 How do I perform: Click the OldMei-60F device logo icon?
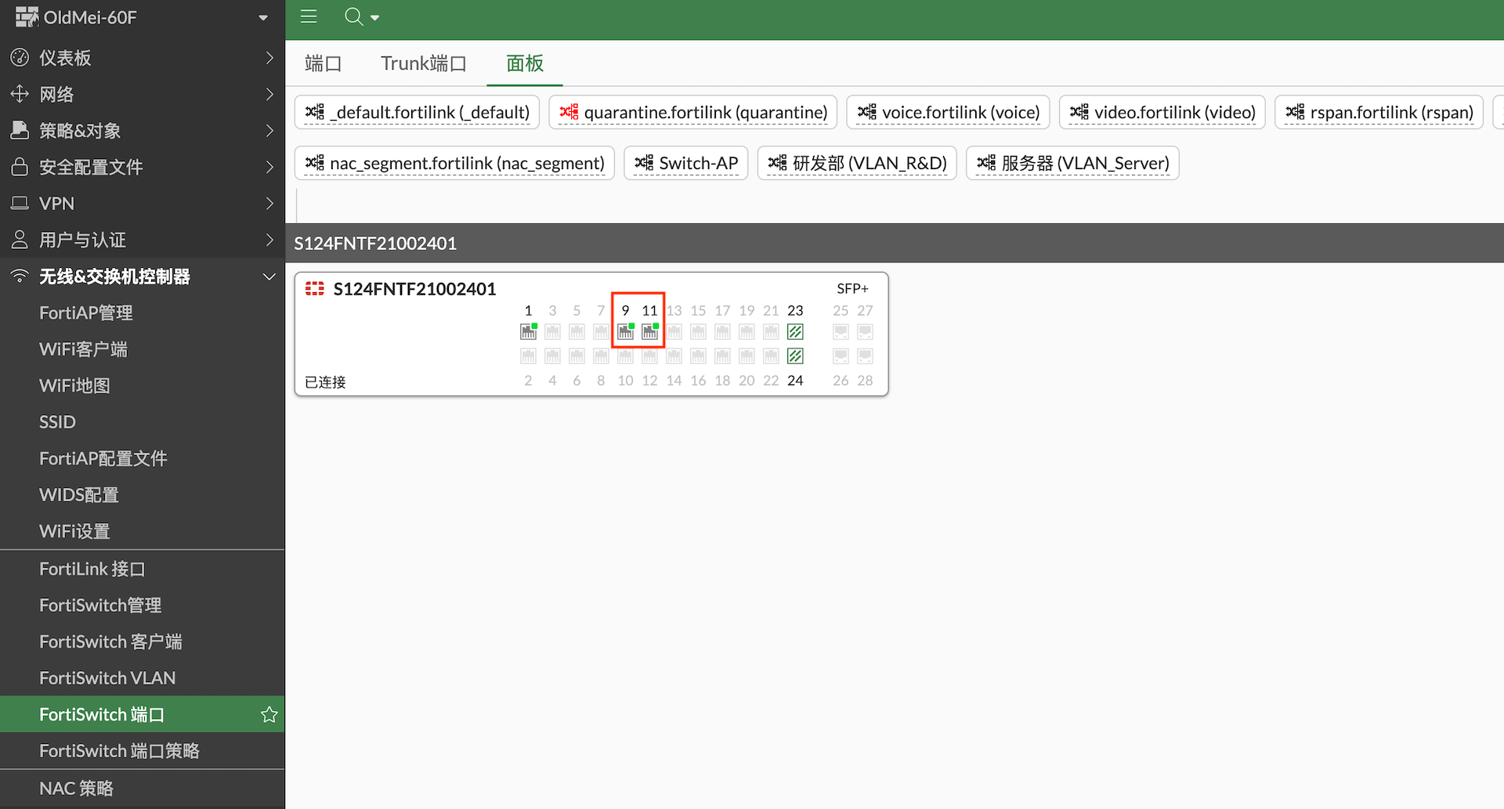[27, 16]
